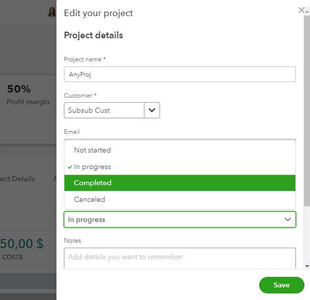
Task: Select the Not started status option
Action: [92, 150]
